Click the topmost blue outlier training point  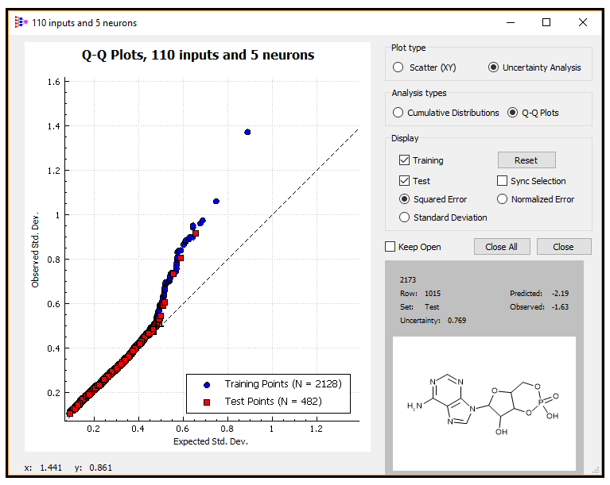[x=247, y=132]
